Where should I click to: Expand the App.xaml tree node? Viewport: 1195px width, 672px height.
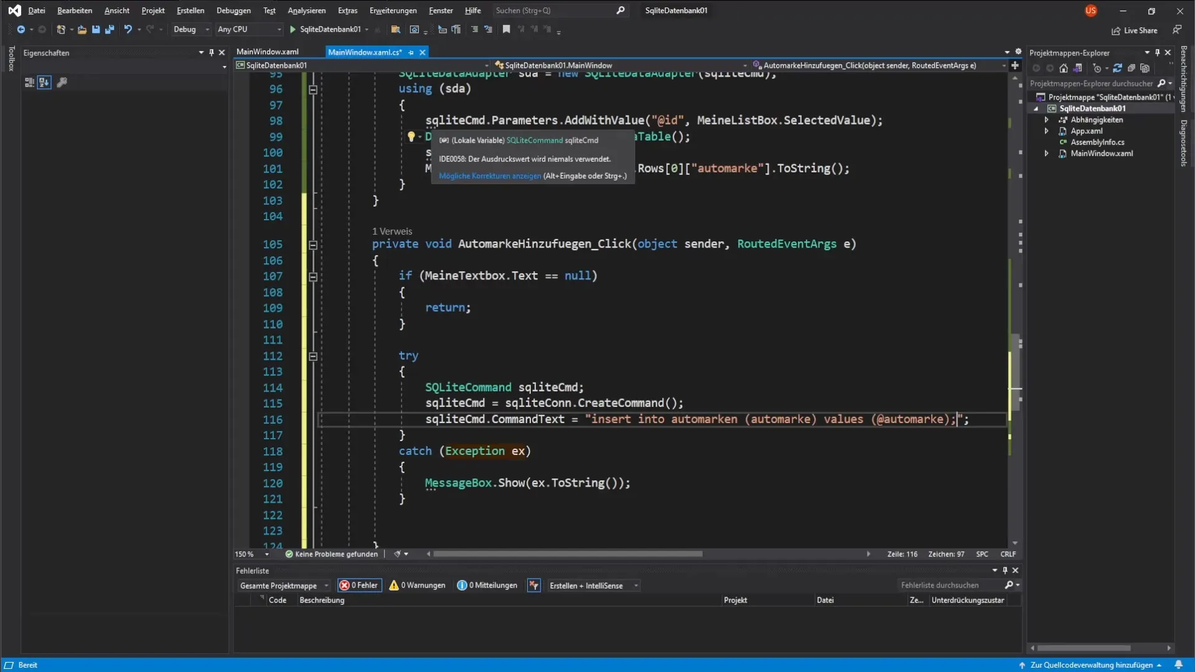[x=1046, y=131]
